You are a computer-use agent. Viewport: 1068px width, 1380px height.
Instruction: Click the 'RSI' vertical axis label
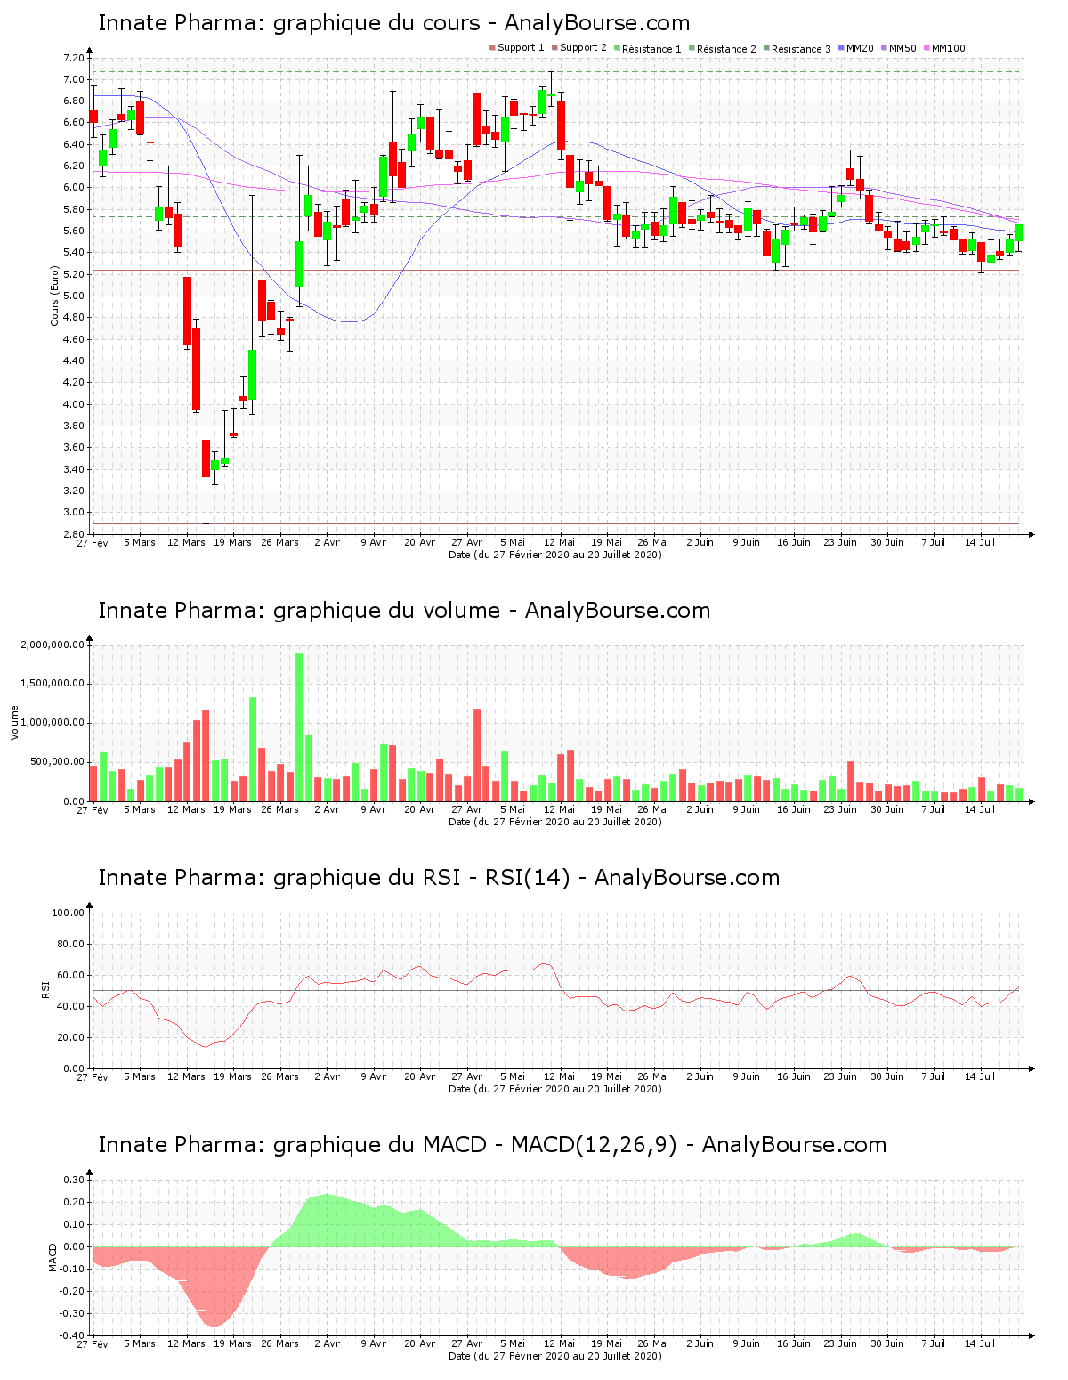pos(45,989)
